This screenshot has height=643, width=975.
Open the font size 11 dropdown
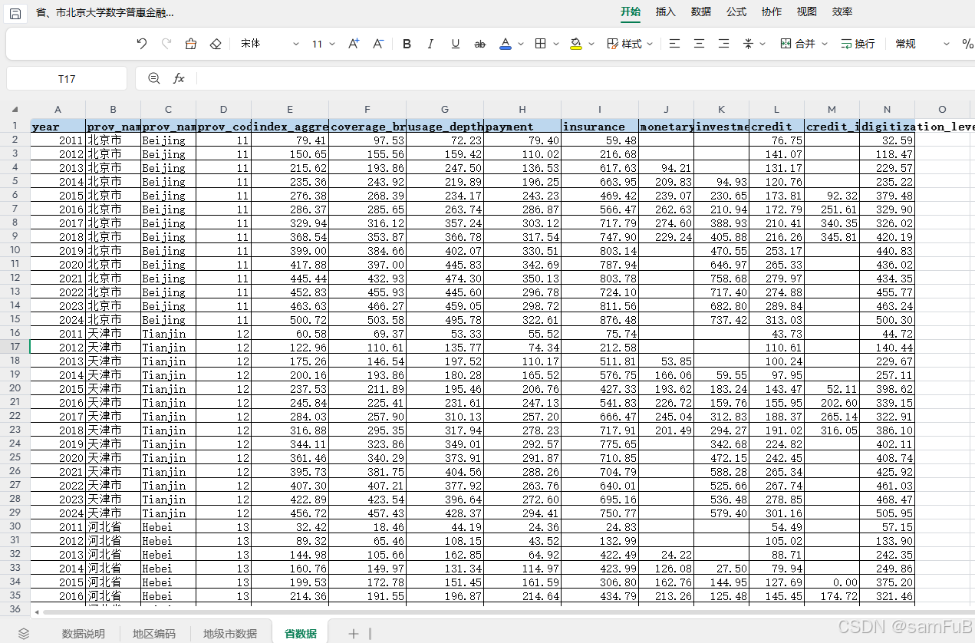(x=323, y=44)
